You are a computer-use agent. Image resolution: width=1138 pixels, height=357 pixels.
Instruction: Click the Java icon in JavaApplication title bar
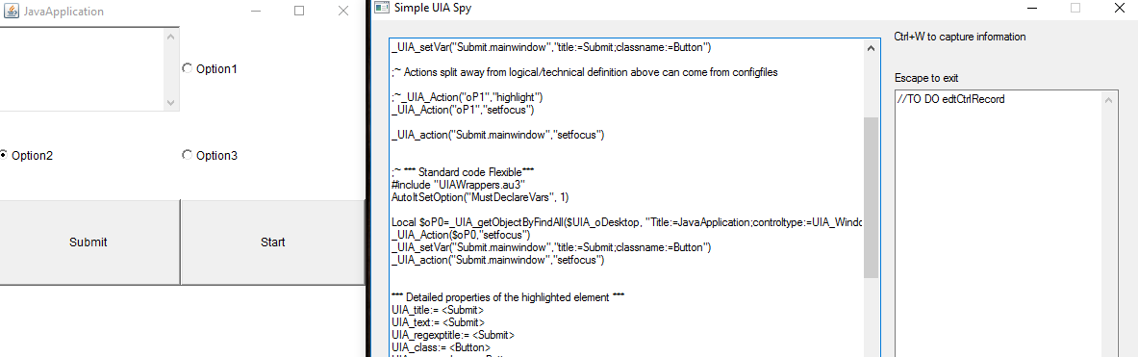point(12,11)
